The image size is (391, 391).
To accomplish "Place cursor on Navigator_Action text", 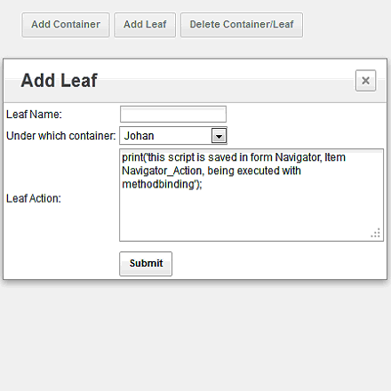I will (162, 171).
